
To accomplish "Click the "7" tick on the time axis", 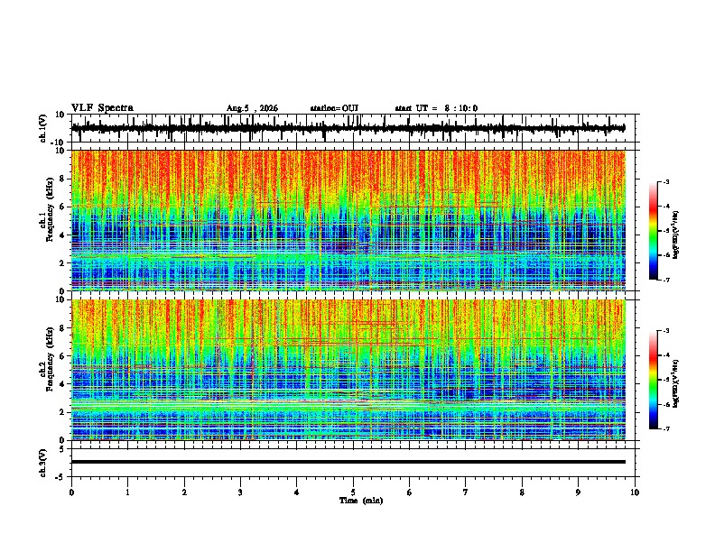I will tap(466, 492).
